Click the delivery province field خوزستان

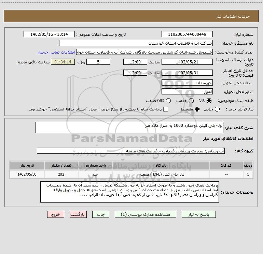(187, 83)
